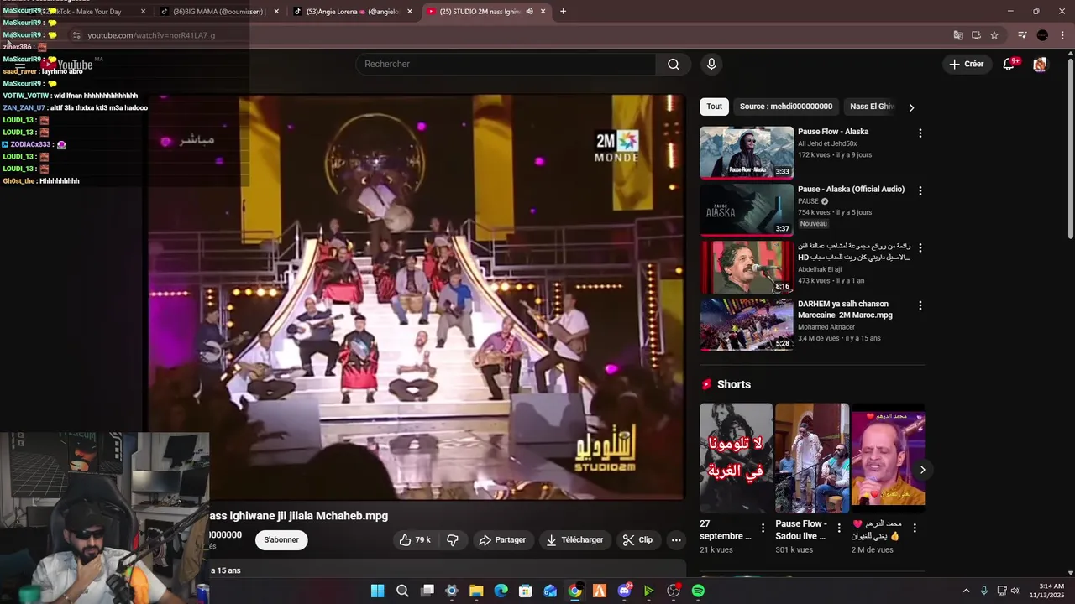Open Microsoft Store from the taskbar
Screen dimensions: 1075x604
coord(525,591)
